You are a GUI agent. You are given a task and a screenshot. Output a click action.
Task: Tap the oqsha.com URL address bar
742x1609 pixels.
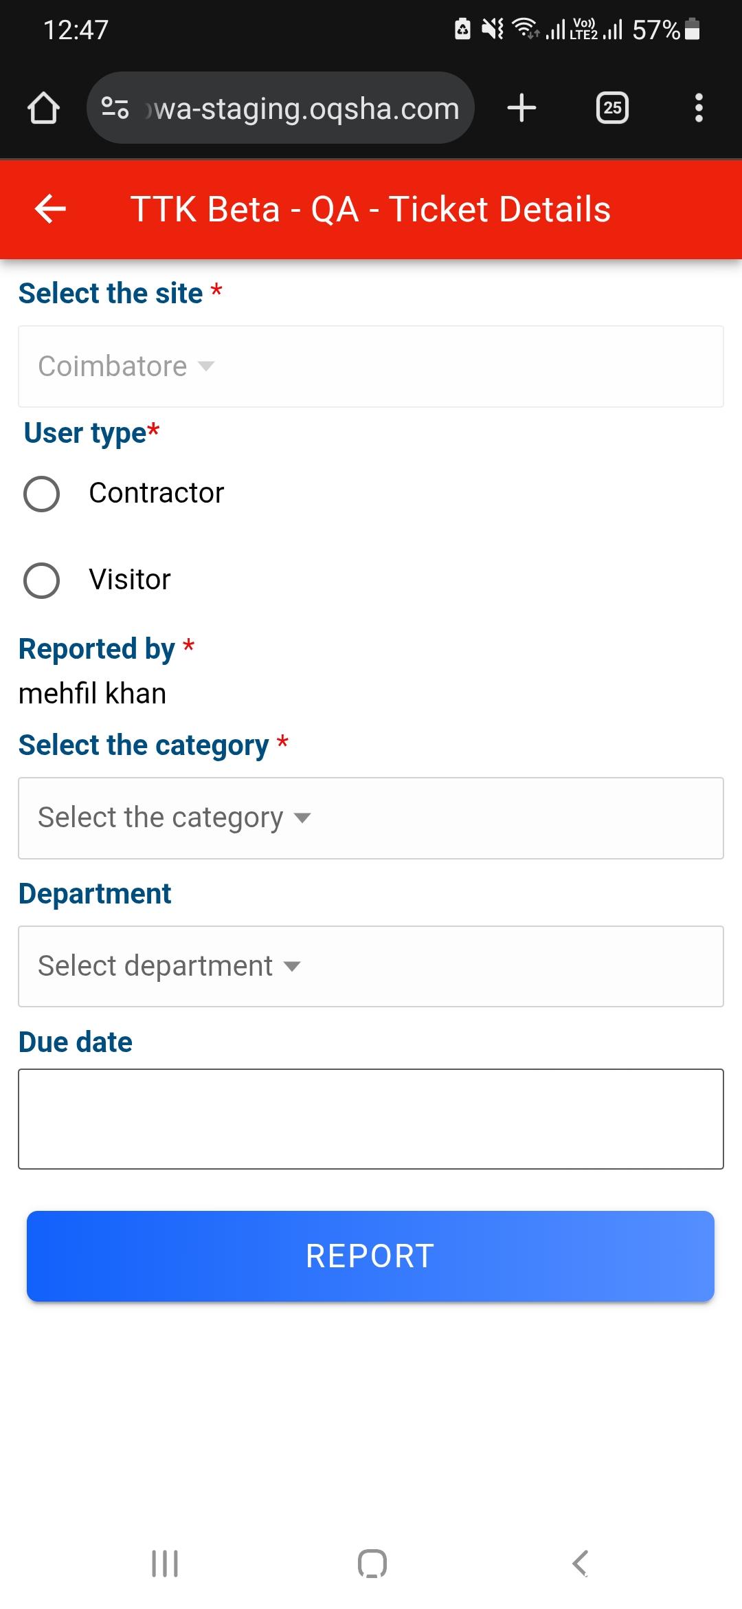(x=306, y=109)
